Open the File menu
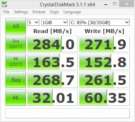The height and width of the screenshot is (122, 135). click(x=6, y=12)
